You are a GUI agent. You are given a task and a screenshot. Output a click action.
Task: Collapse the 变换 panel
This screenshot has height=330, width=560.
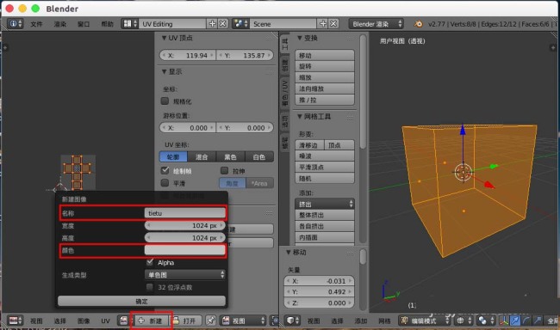tap(300, 38)
